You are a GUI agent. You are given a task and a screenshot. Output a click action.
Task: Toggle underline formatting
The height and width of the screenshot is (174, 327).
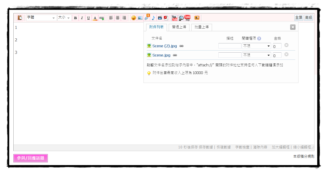click(89, 18)
